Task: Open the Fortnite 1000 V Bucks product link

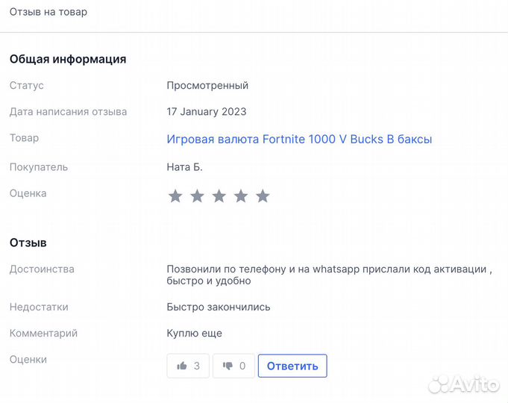Action: (x=299, y=139)
